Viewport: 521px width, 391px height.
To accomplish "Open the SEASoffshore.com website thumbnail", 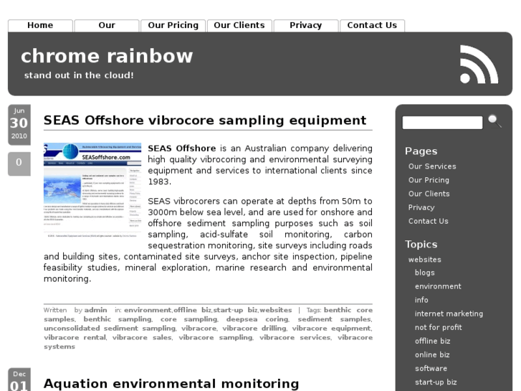I will tap(92, 190).
